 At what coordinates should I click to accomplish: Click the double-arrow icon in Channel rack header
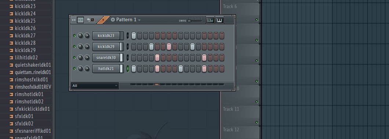73,20
